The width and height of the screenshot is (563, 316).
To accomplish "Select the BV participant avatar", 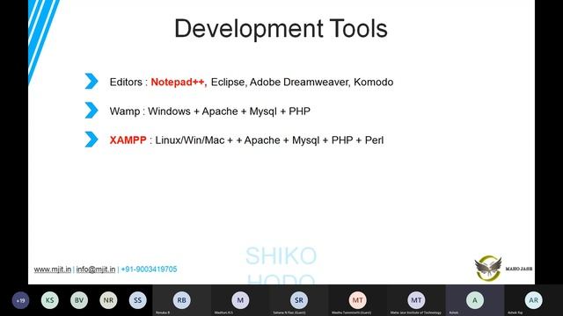I will pyautogui.click(x=79, y=300).
